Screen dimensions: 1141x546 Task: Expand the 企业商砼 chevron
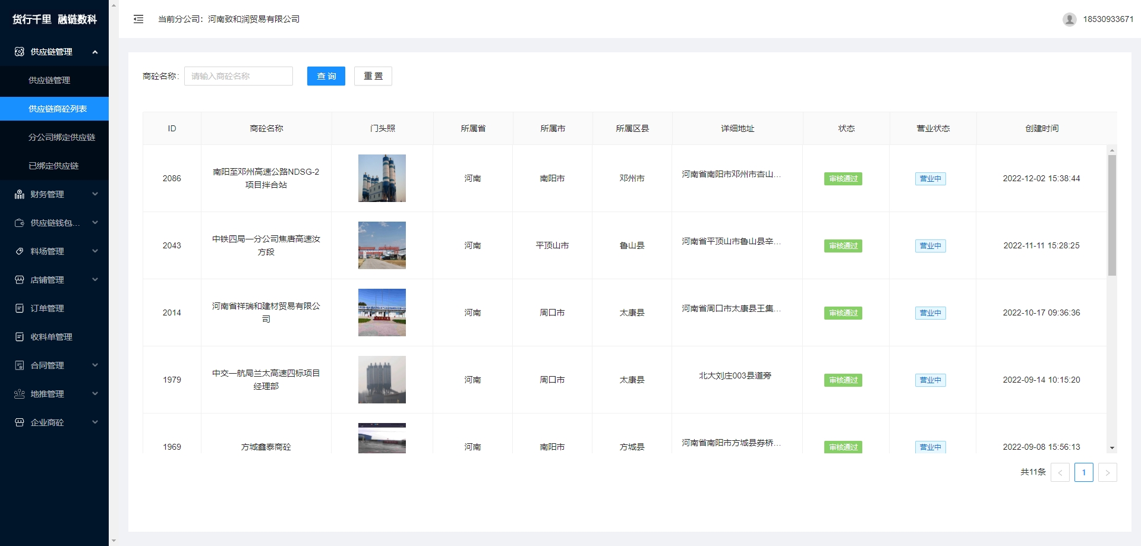(x=95, y=422)
